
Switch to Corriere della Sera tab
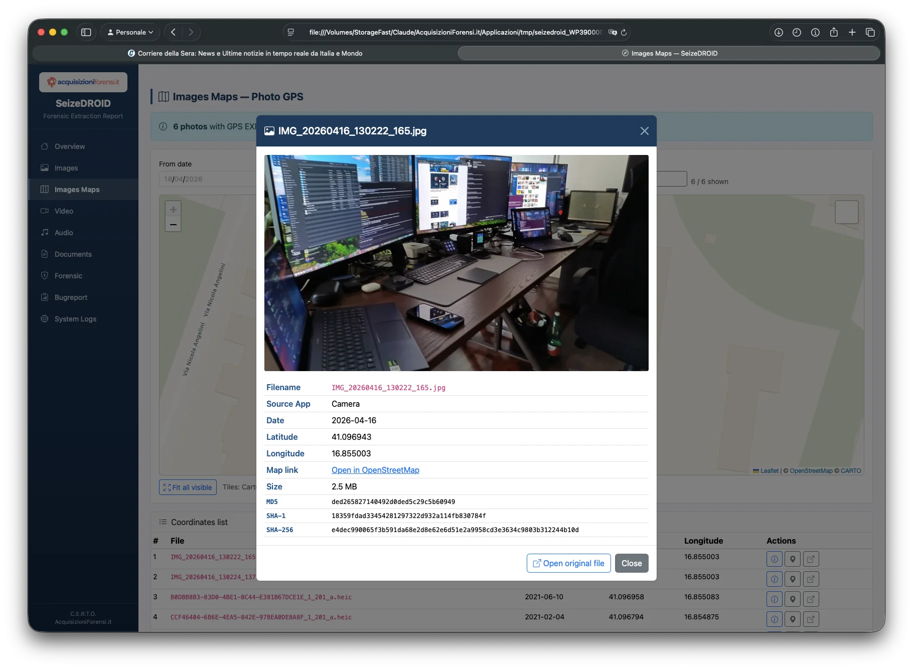245,53
